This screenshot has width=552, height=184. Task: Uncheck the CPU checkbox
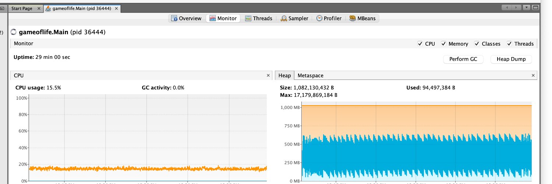click(x=420, y=44)
